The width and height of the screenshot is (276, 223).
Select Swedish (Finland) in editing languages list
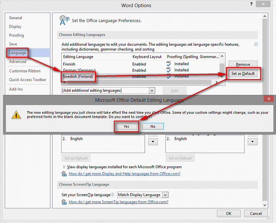tap(78, 77)
